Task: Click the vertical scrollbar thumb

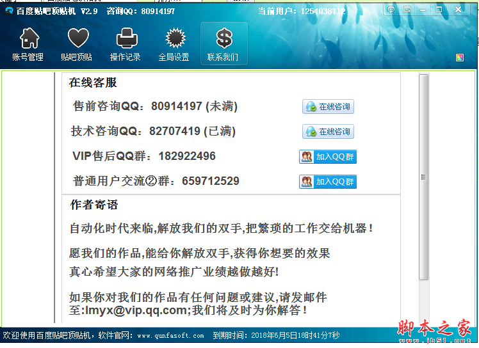Action: tap(423, 177)
